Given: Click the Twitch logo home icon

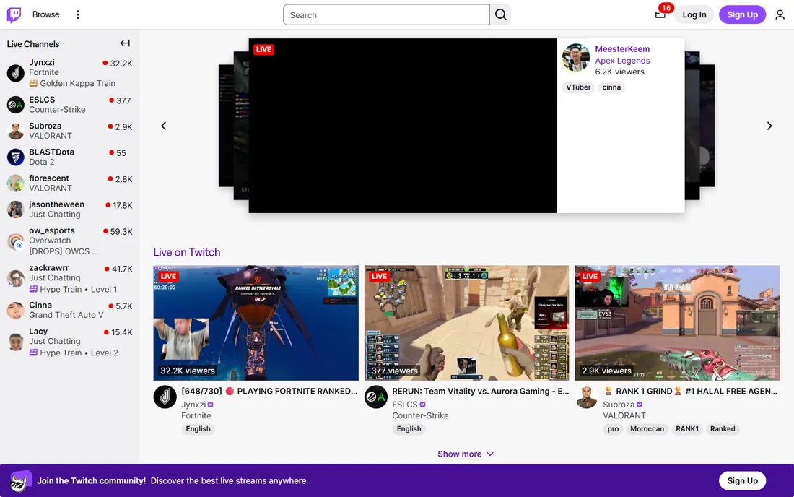Looking at the screenshot, I should click(x=14, y=14).
